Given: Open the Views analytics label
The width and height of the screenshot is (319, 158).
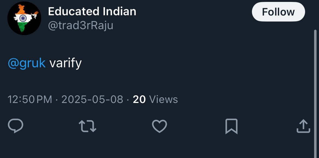Looking at the screenshot, I should tap(164, 99).
